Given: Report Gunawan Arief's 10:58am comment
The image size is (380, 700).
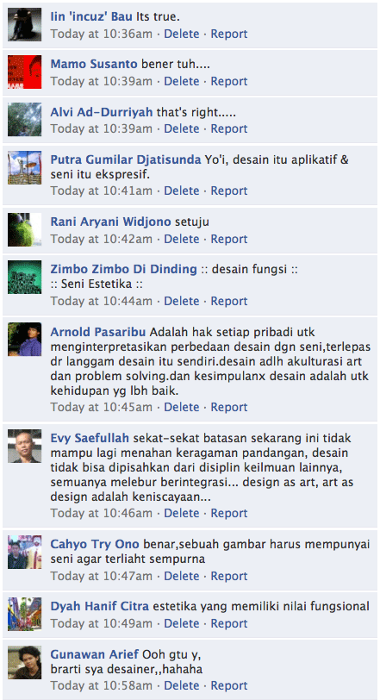Looking at the screenshot, I should tap(229, 685).
